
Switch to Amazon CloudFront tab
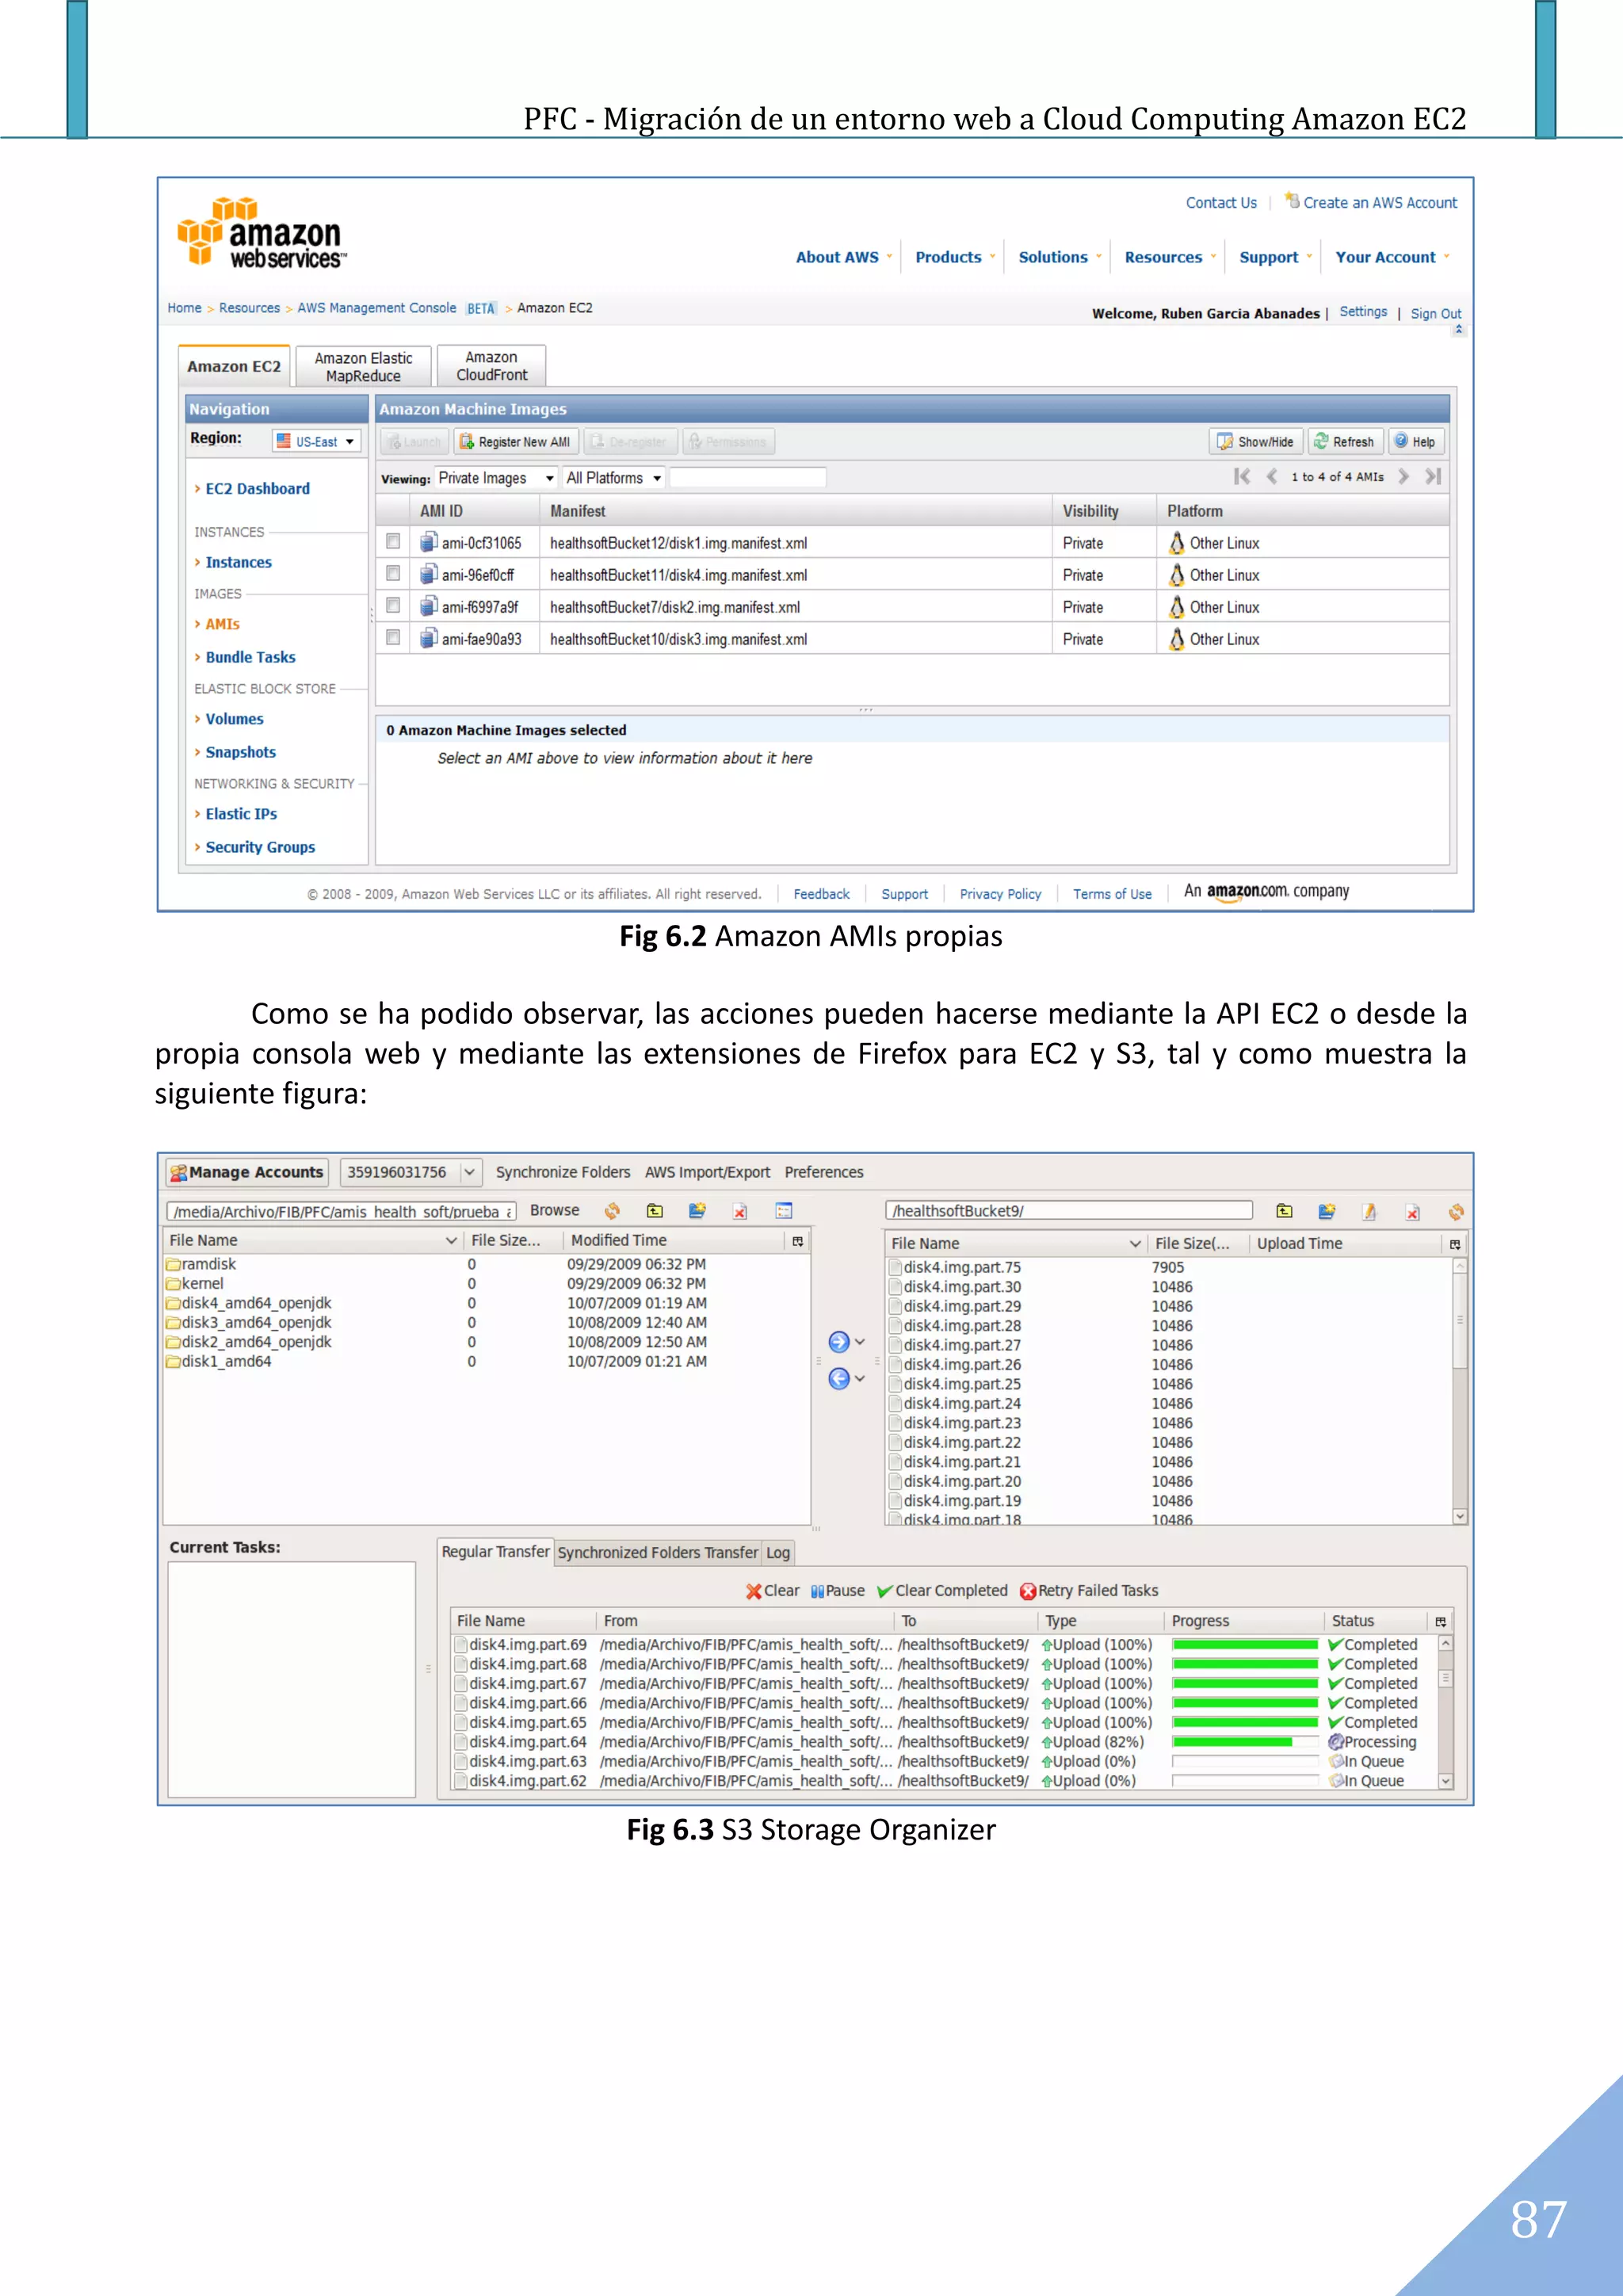click(491, 366)
